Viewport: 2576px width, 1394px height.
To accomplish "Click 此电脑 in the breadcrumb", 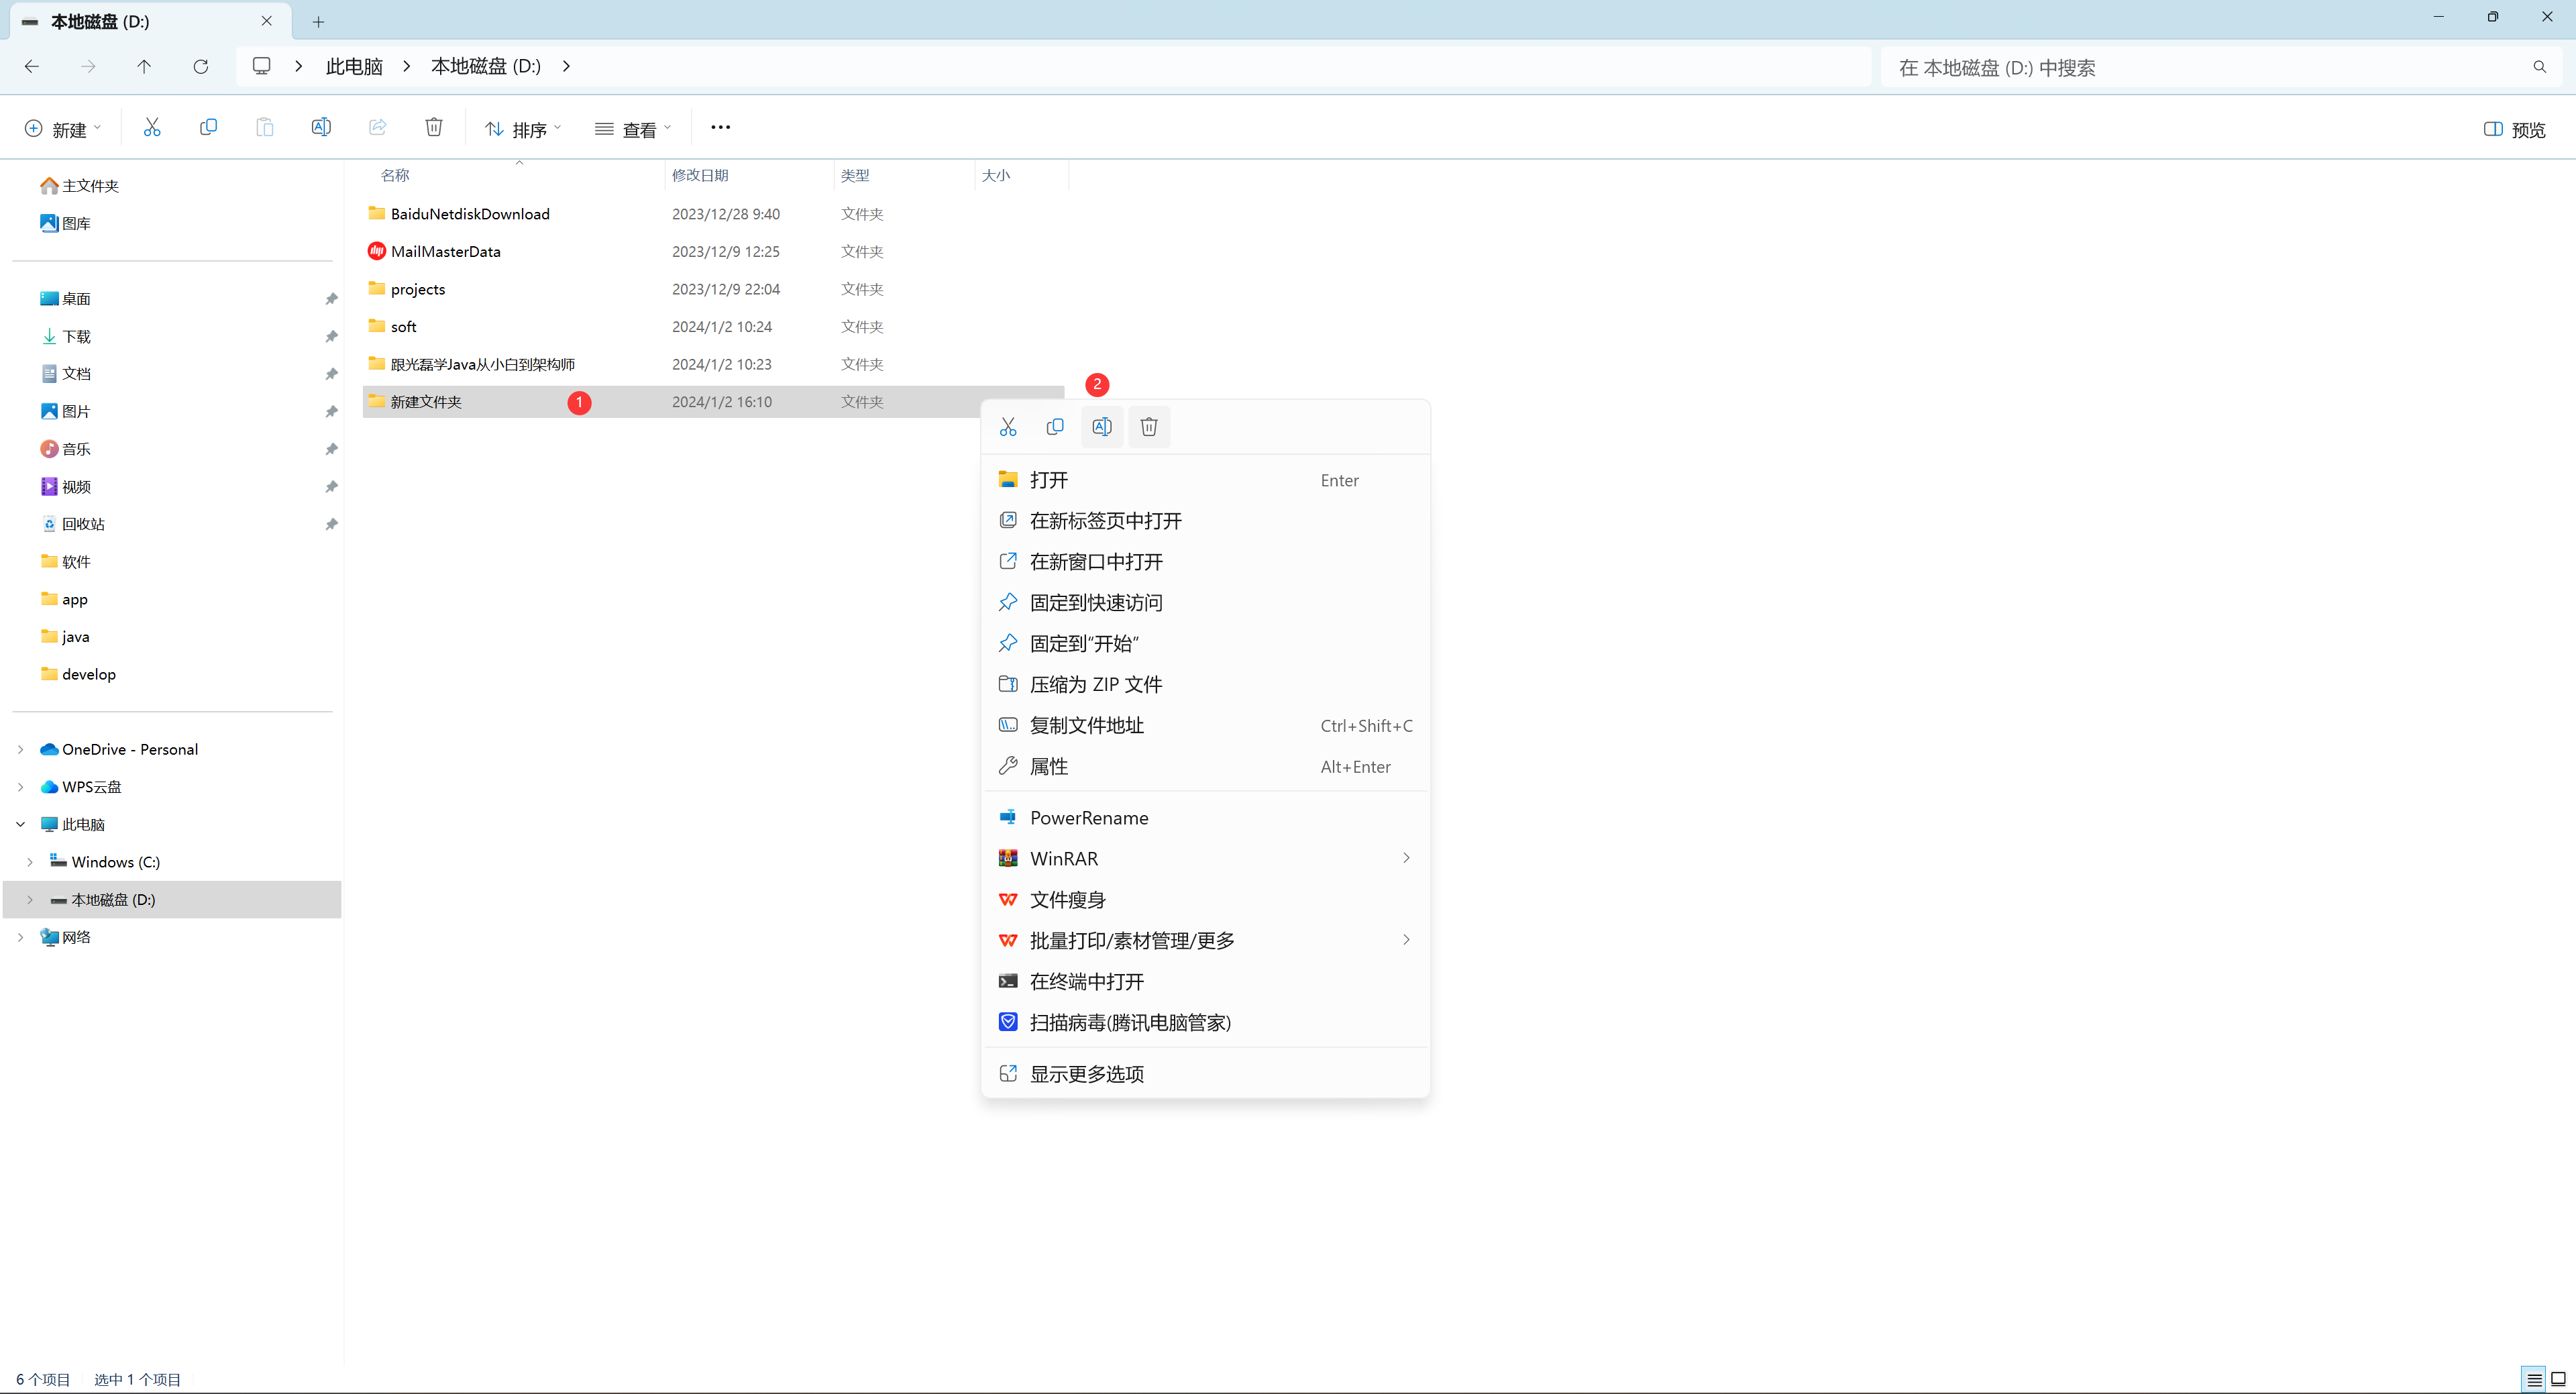I will pos(354,66).
